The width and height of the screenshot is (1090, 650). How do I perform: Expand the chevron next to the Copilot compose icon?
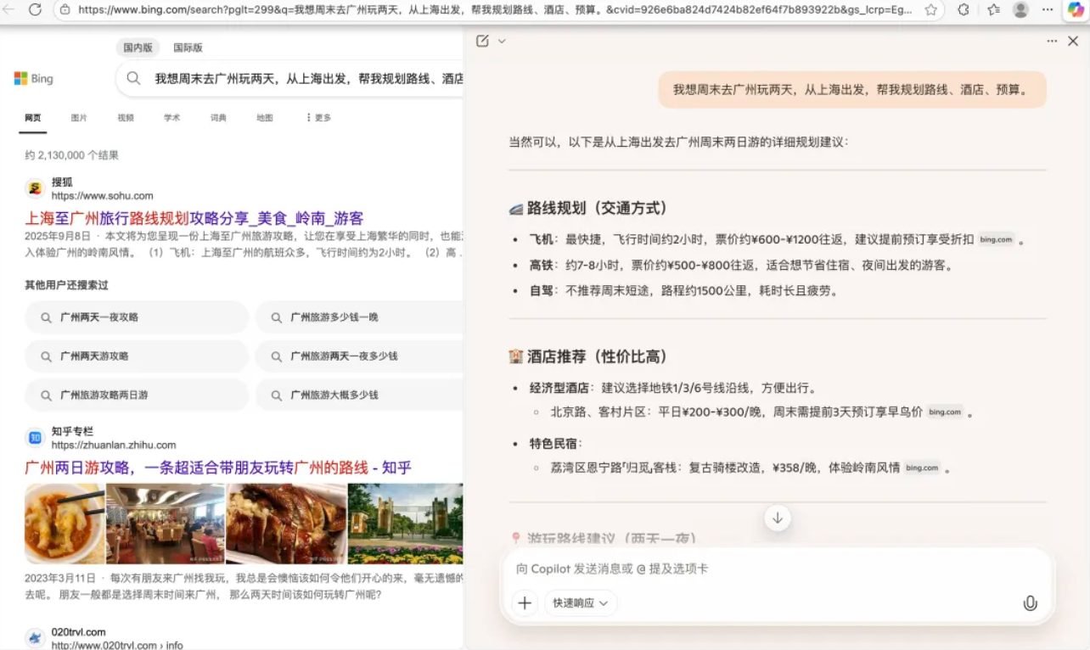(501, 41)
